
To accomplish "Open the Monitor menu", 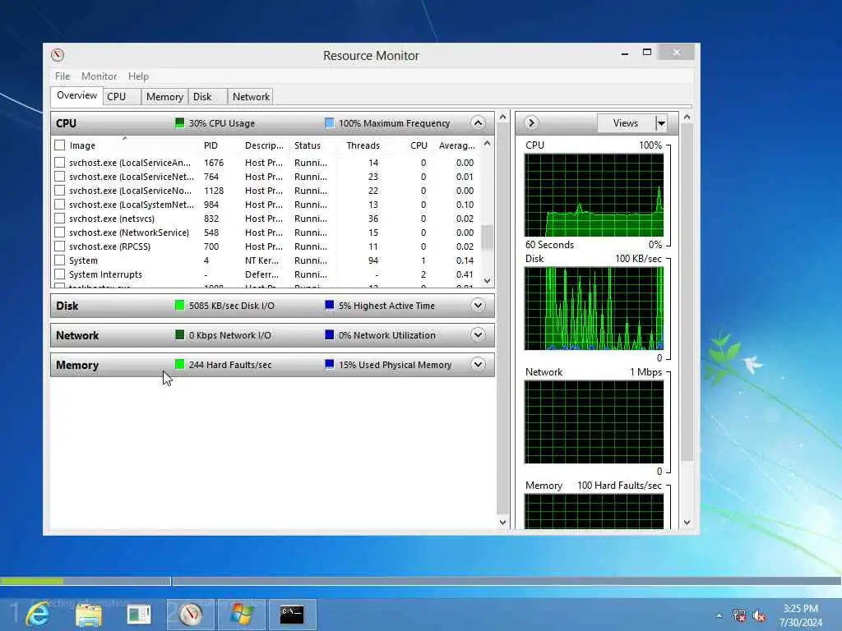I will (99, 76).
